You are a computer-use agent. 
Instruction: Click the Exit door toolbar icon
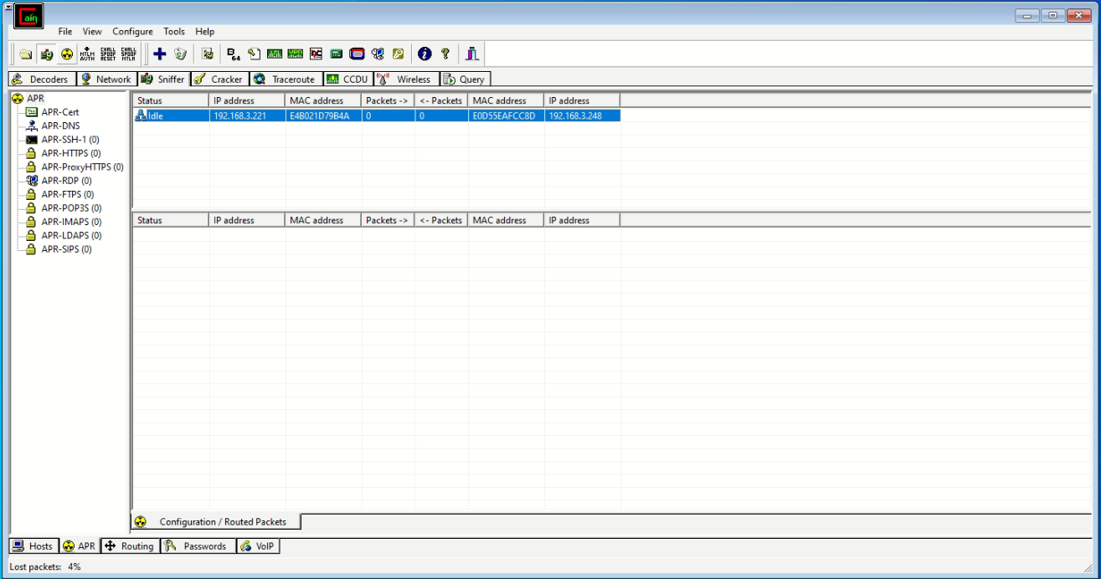click(x=472, y=54)
